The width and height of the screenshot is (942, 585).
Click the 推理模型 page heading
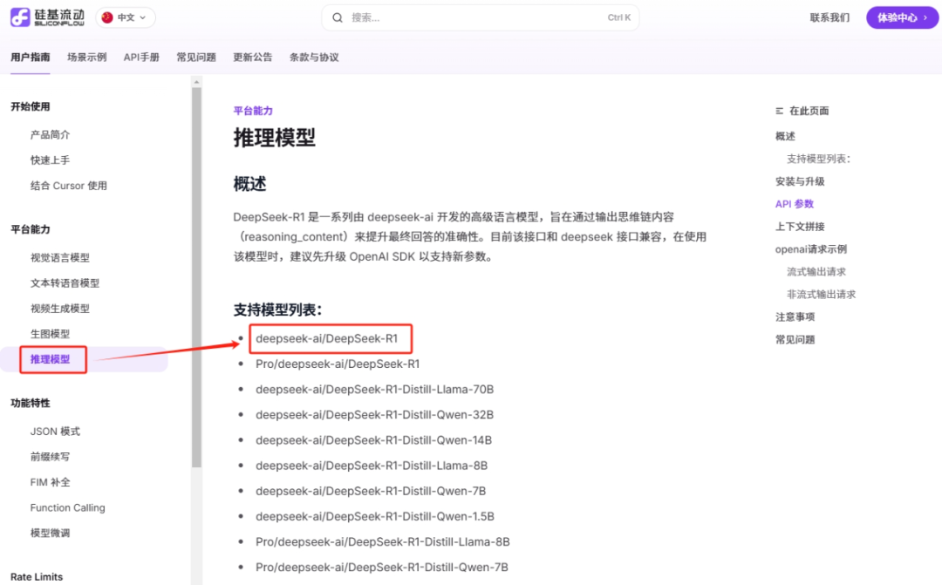click(x=275, y=138)
